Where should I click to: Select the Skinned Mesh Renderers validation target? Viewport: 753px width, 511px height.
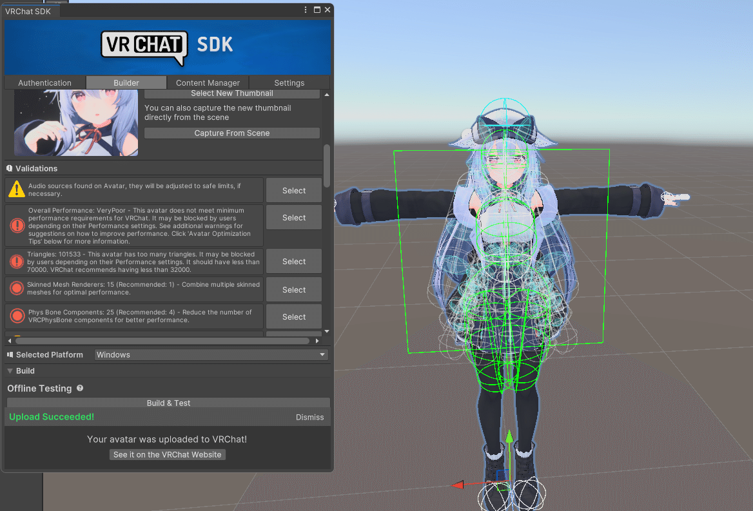pyautogui.click(x=294, y=290)
